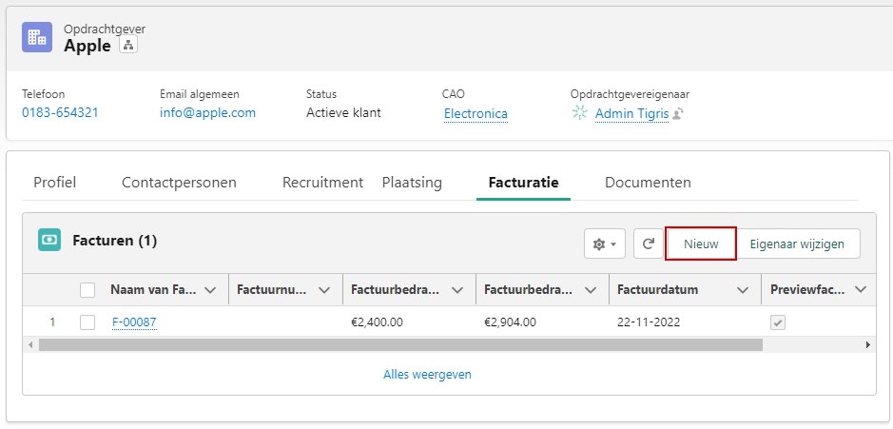This screenshot has height=429, width=893.
Task: Switch to the Profiel tab
Action: (x=54, y=183)
